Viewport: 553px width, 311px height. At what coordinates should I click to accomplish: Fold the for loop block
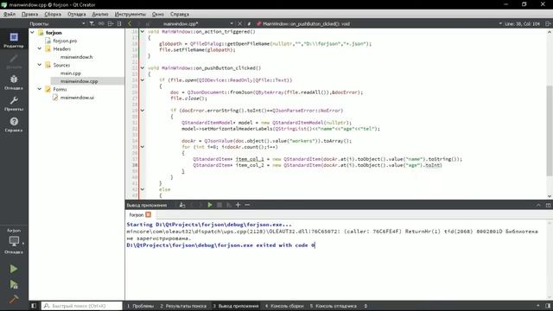tap(143, 147)
